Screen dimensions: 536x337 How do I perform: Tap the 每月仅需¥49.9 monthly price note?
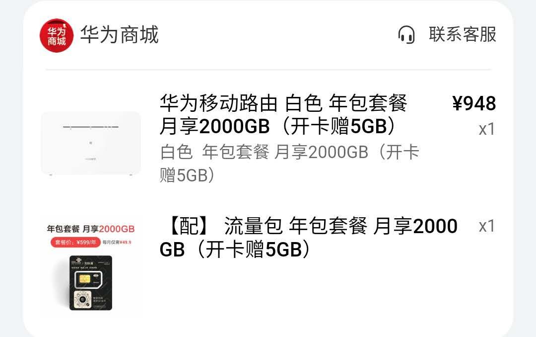click(117, 242)
